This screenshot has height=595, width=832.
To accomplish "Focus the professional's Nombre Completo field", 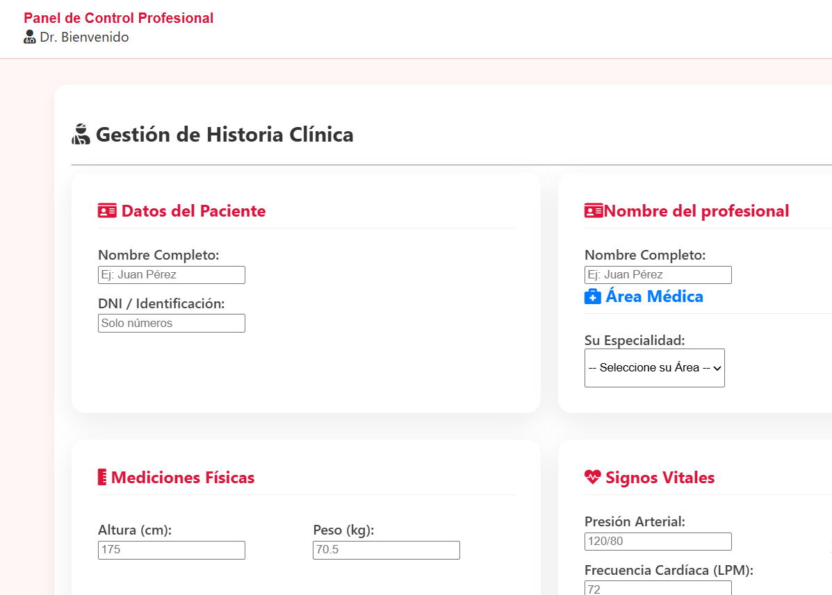I will coord(658,275).
